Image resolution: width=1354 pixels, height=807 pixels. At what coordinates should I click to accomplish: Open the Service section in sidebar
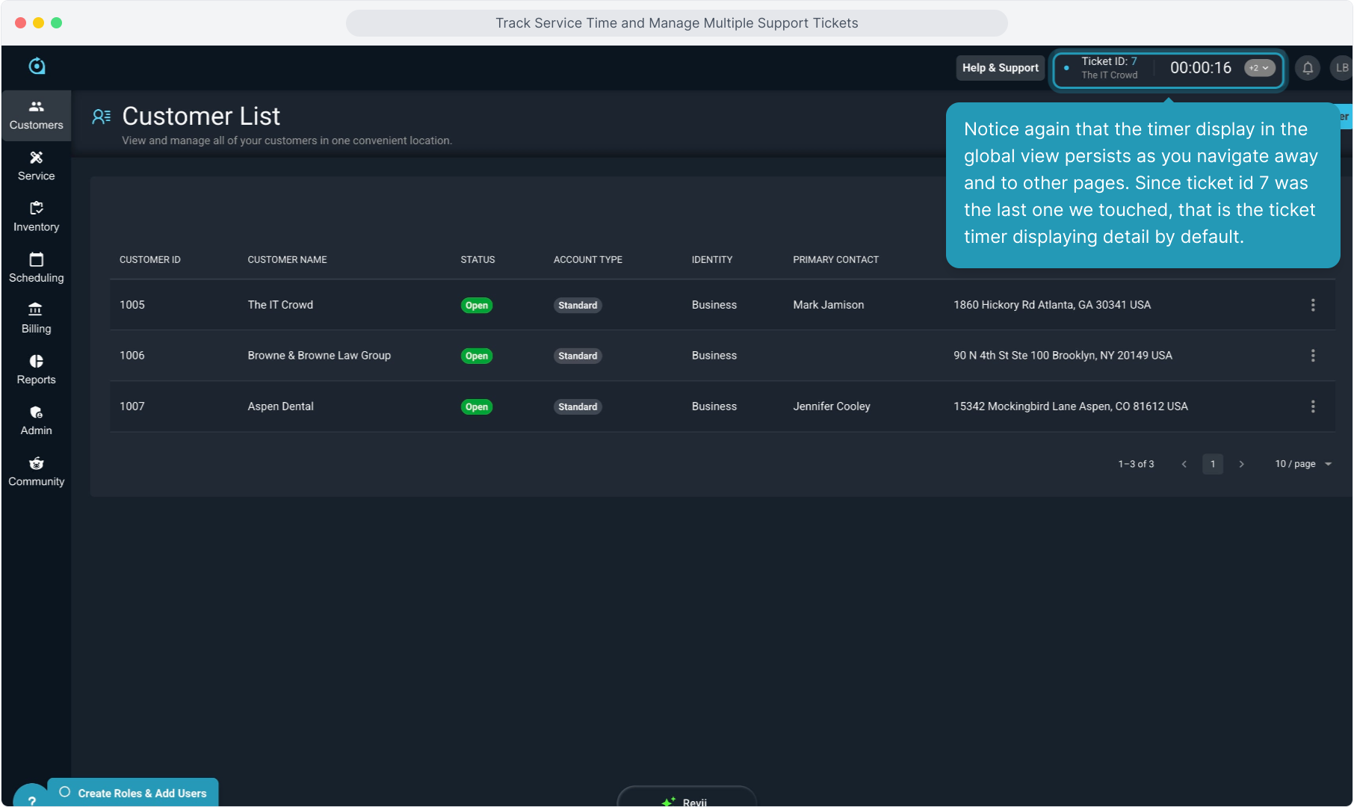coord(36,166)
